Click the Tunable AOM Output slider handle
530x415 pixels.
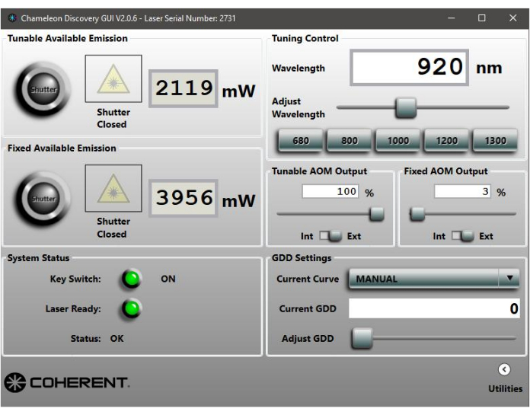point(376,214)
